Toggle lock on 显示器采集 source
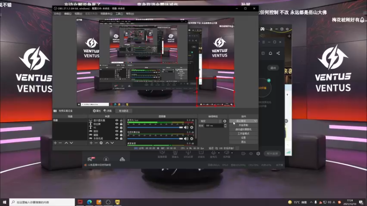 [121, 120]
